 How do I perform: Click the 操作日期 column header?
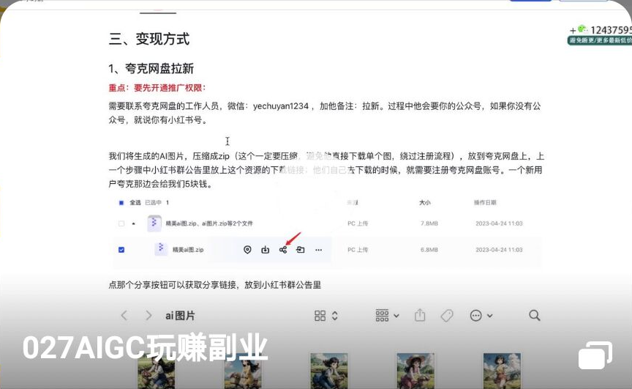click(485, 202)
